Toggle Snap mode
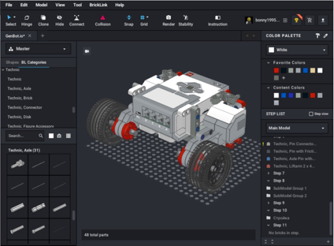The width and height of the screenshot is (334, 246). 129,21
